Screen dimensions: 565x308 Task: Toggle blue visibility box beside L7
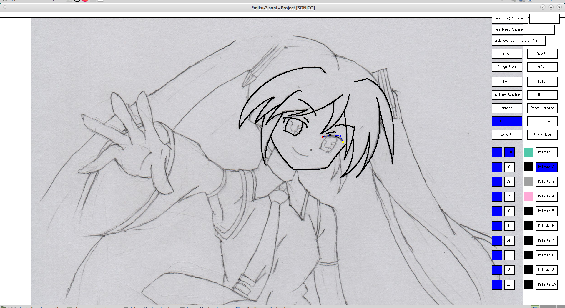(x=497, y=196)
